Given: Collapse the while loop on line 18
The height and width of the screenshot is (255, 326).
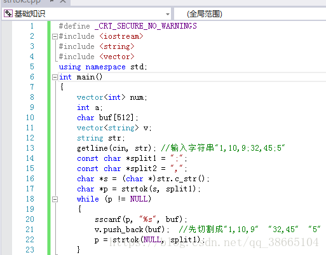Looking at the screenshot, I should (x=55, y=199).
